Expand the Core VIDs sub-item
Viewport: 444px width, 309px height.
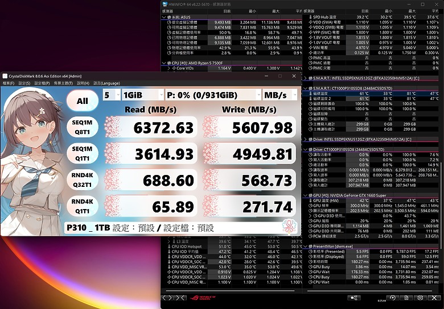point(169,68)
